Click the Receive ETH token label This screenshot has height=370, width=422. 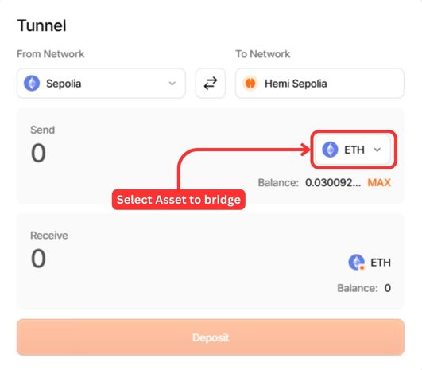point(381,263)
